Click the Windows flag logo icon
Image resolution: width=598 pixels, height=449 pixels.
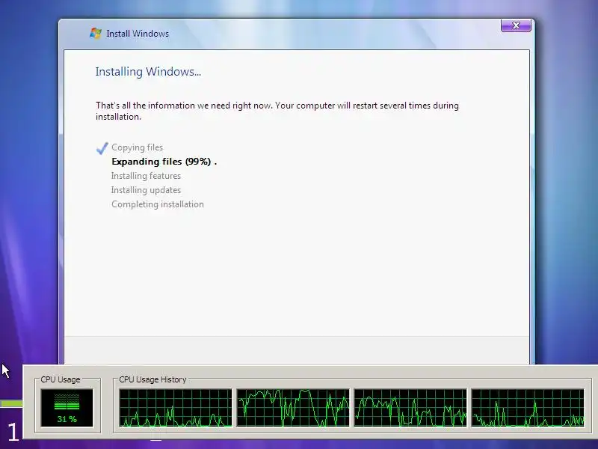pyautogui.click(x=96, y=33)
